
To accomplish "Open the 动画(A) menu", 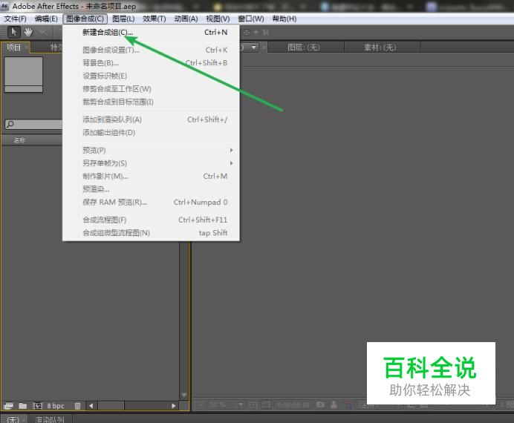I will pyautogui.click(x=186, y=19).
